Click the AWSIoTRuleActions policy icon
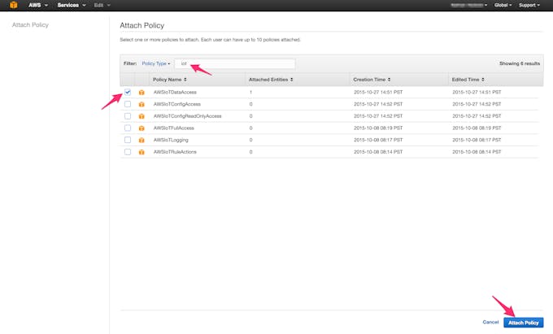The height and width of the screenshot is (334, 553). coord(142,152)
